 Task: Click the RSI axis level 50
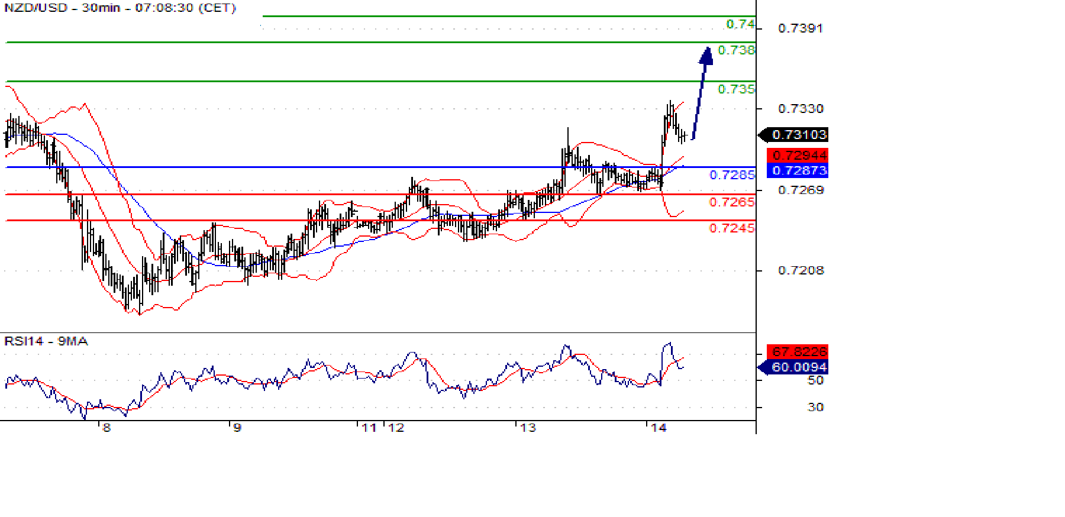click(816, 381)
